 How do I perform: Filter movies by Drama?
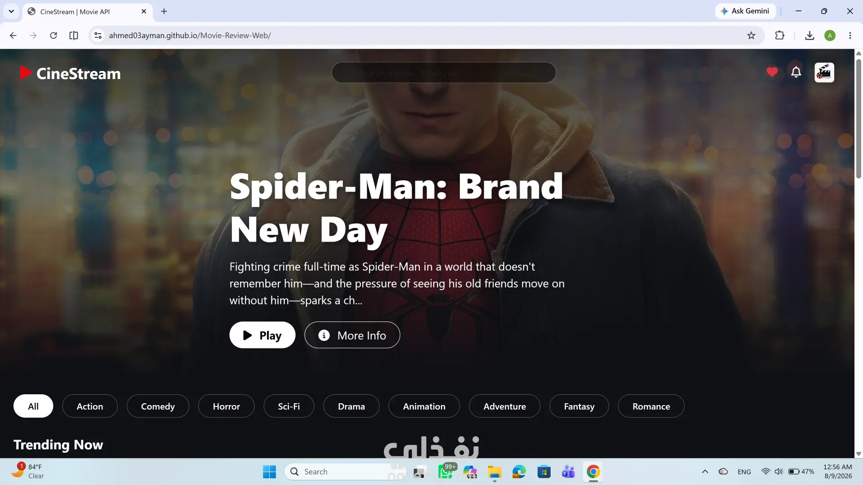[x=351, y=406]
